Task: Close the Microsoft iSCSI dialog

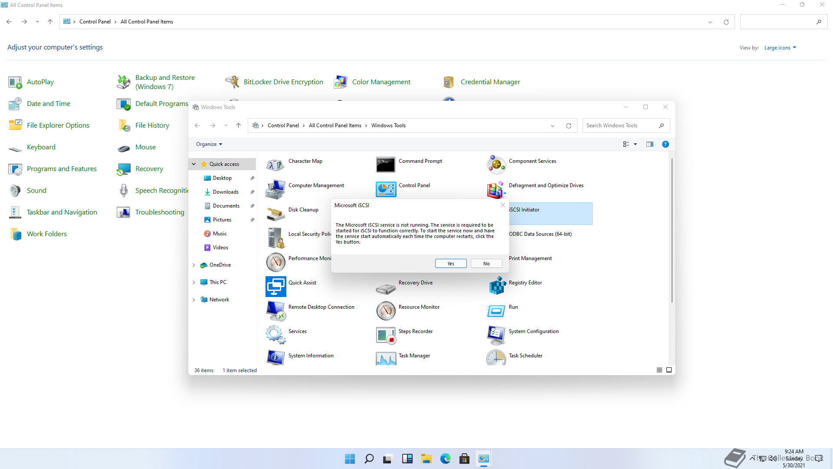Action: pos(502,205)
